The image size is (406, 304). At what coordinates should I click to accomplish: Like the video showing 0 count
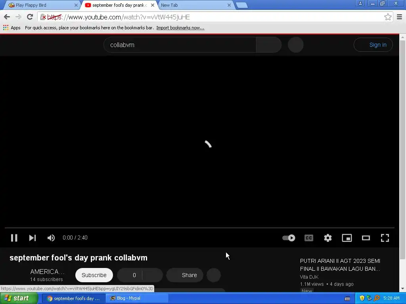pyautogui.click(x=130, y=275)
